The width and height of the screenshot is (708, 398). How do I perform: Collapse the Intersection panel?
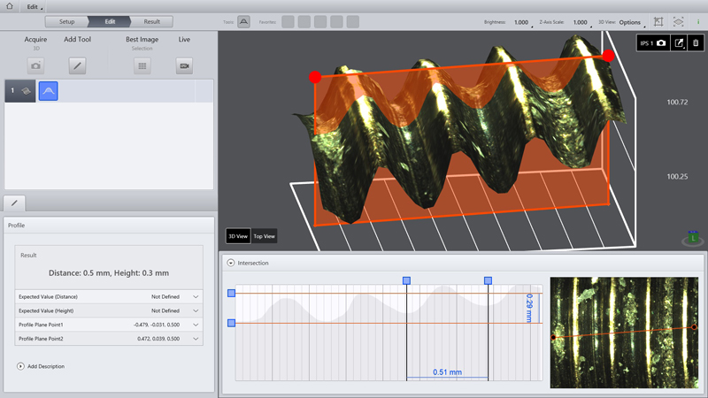pyautogui.click(x=231, y=263)
